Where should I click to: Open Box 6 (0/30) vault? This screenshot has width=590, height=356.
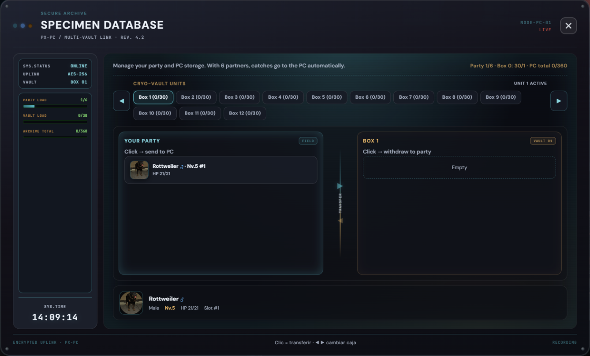370,97
